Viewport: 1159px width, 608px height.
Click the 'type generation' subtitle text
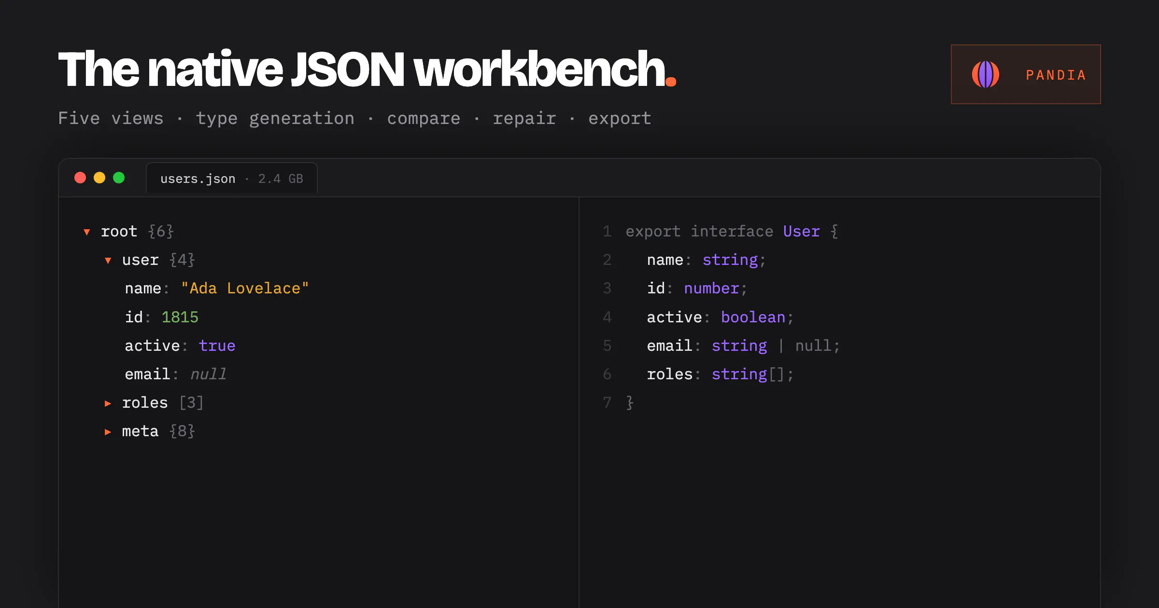(275, 119)
